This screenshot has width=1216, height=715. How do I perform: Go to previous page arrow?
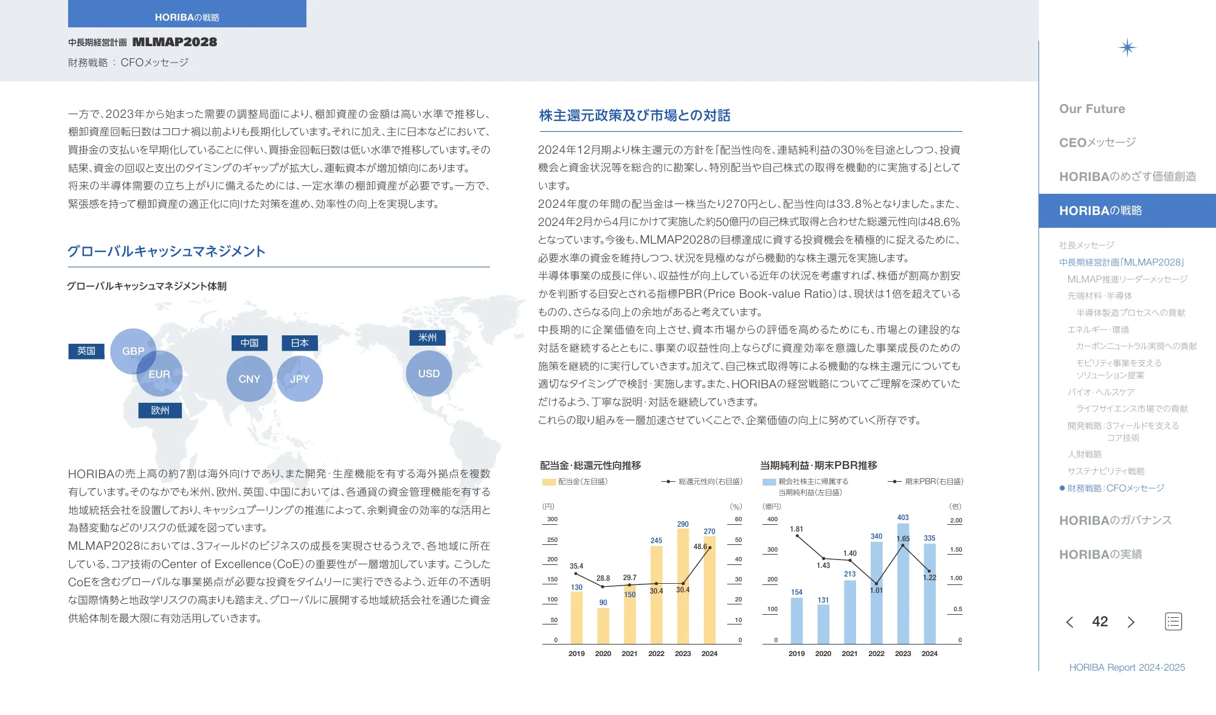tap(1069, 622)
